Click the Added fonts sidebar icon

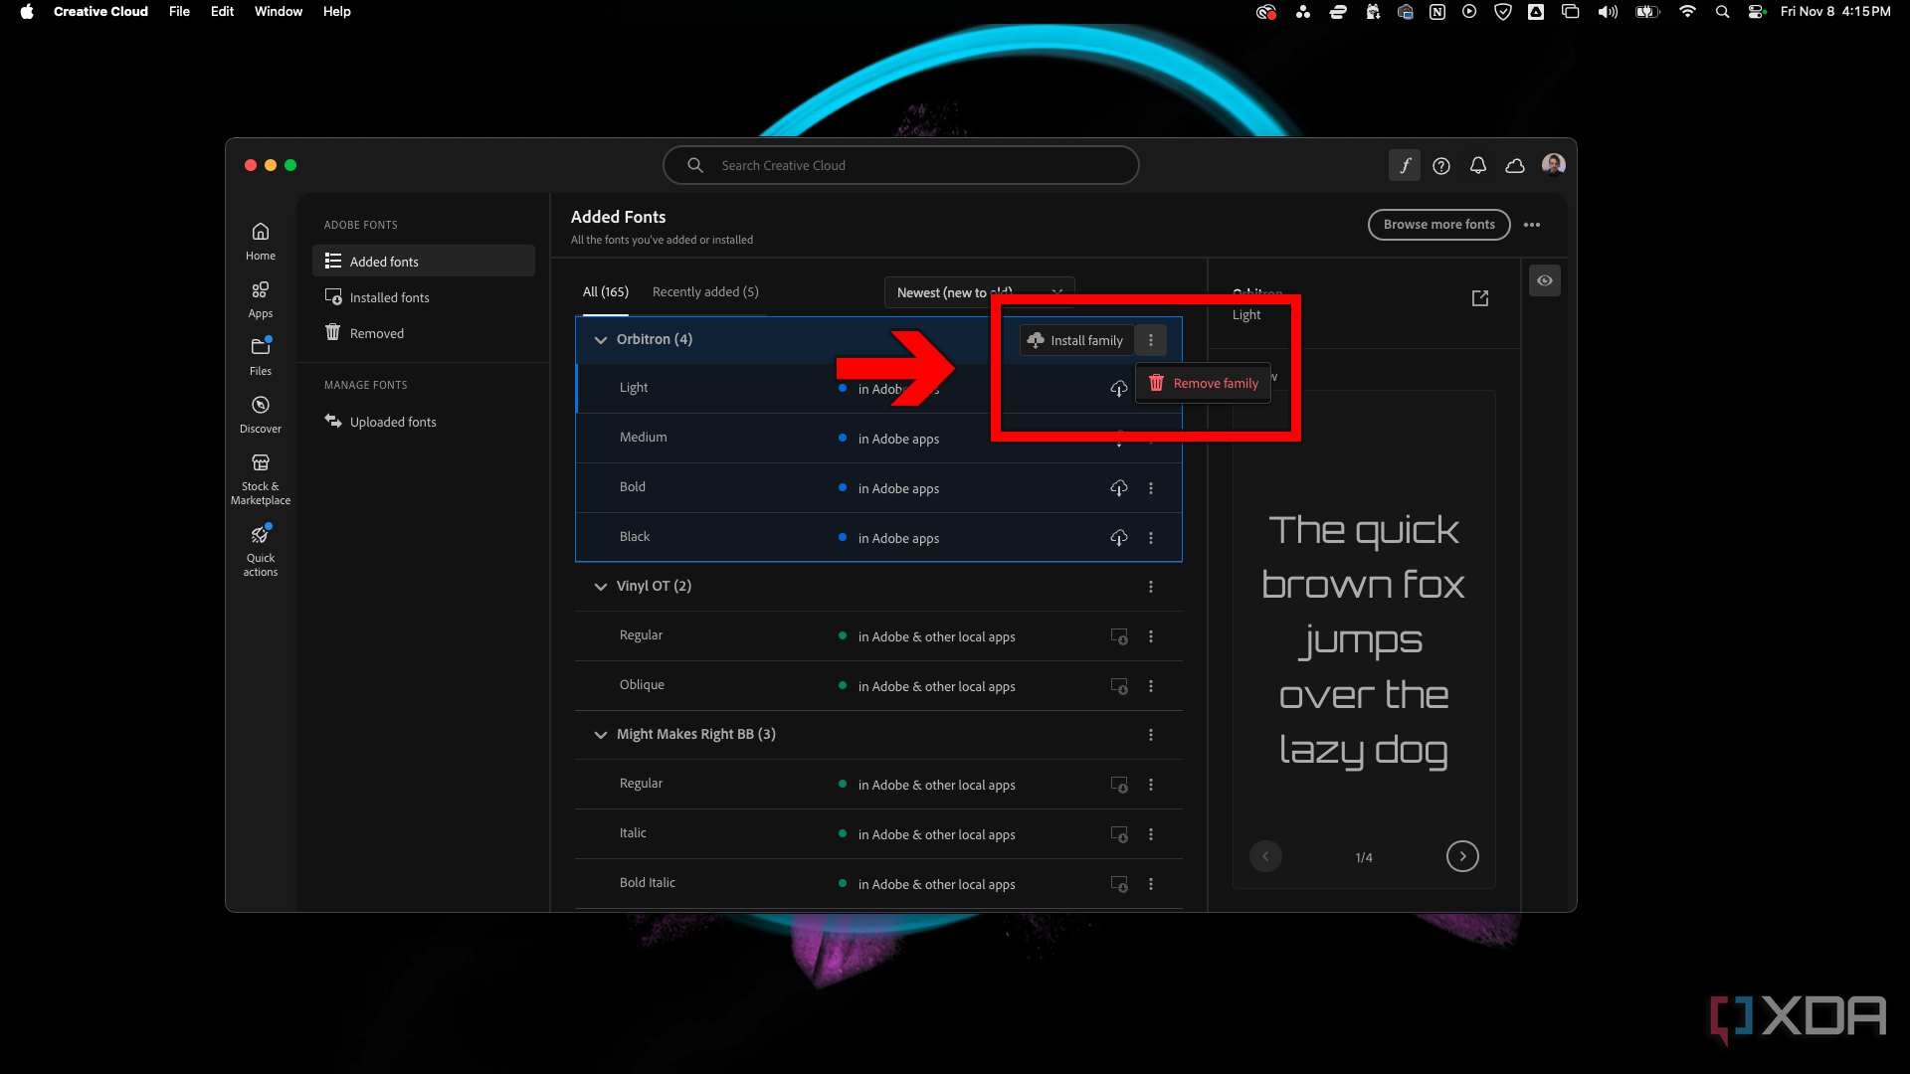tap(333, 261)
